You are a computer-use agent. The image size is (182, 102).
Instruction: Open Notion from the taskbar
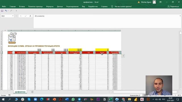(104, 99)
